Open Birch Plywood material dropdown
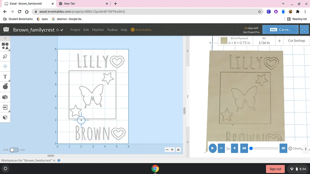 [x=236, y=41]
